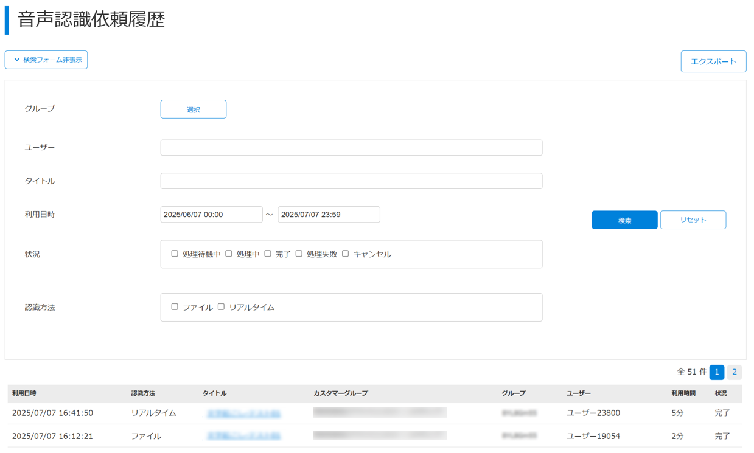The width and height of the screenshot is (754, 453).
Task: Check the 処理待機中 status checkbox
Action: point(175,254)
